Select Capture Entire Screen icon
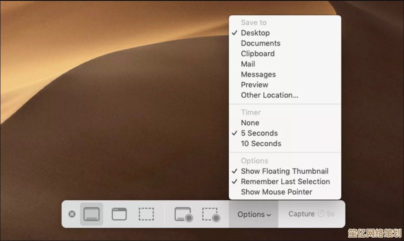The width and height of the screenshot is (404, 241). coord(92,214)
